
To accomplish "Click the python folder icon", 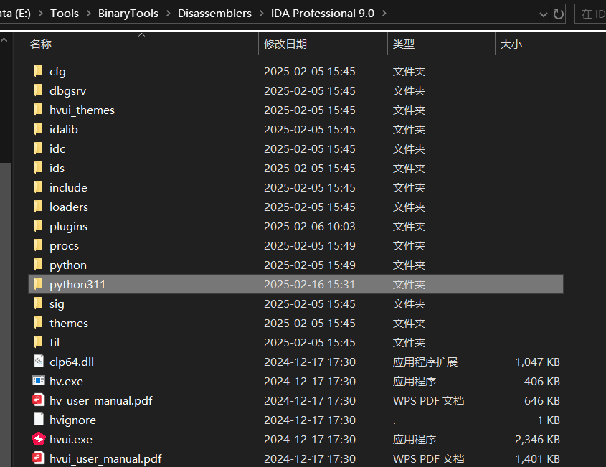I will point(38,265).
